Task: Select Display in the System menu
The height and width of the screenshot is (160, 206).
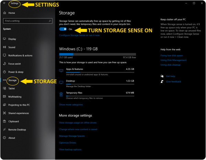Action: (x=12, y=39)
